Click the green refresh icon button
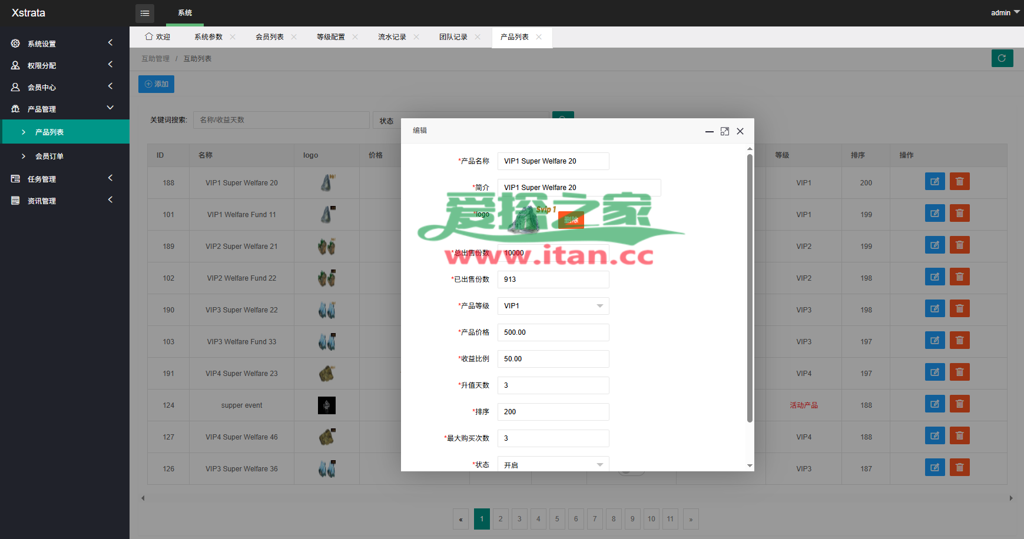This screenshot has width=1024, height=539. [1002, 58]
